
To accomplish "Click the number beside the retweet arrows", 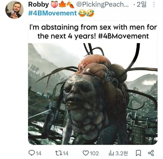I will pos(65,153).
